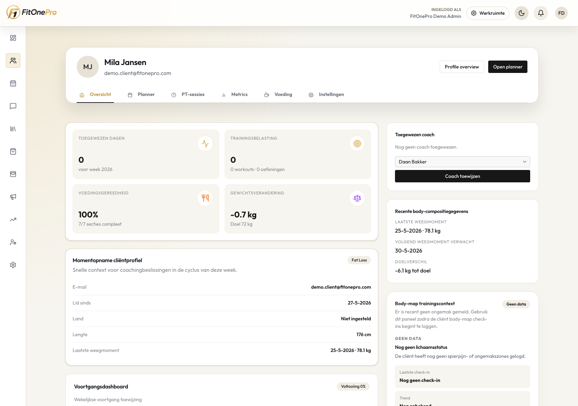Viewport: 578px width, 406px height.
Task: Switch to the Metrics tab
Action: pyautogui.click(x=234, y=95)
